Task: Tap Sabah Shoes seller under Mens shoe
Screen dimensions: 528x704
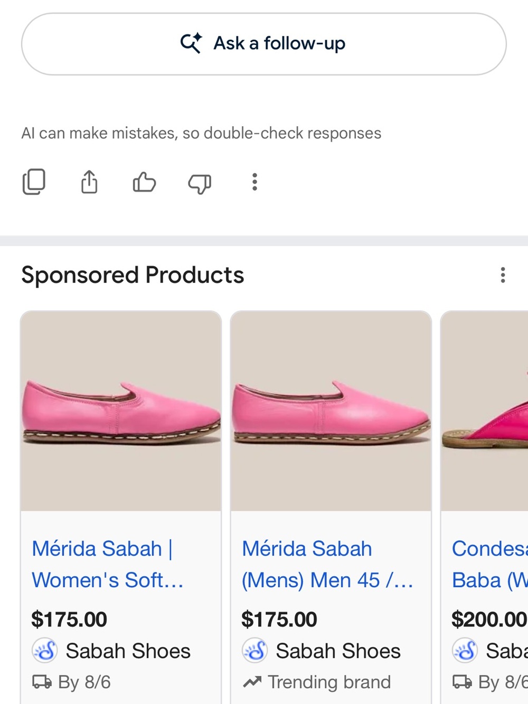Action: pos(338,651)
